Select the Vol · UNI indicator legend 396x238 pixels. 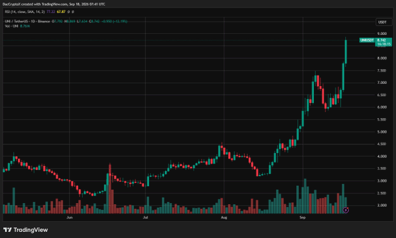tap(12, 26)
